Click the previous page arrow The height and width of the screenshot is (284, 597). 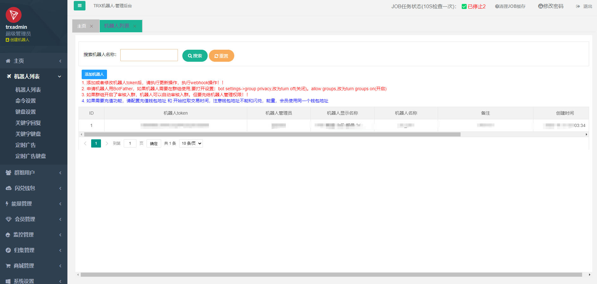pos(85,143)
